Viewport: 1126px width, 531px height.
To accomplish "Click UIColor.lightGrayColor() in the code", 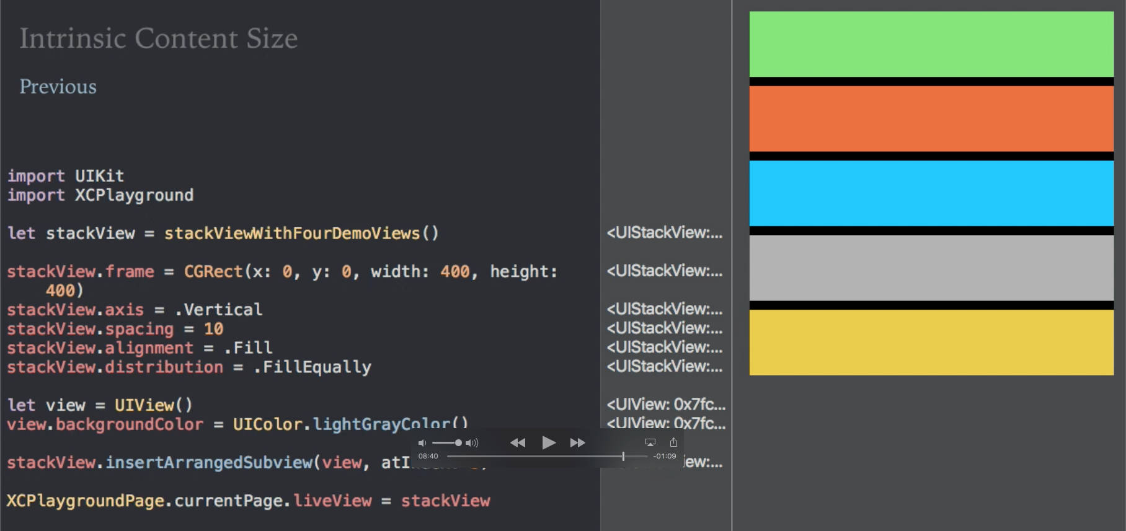I will coord(350,424).
